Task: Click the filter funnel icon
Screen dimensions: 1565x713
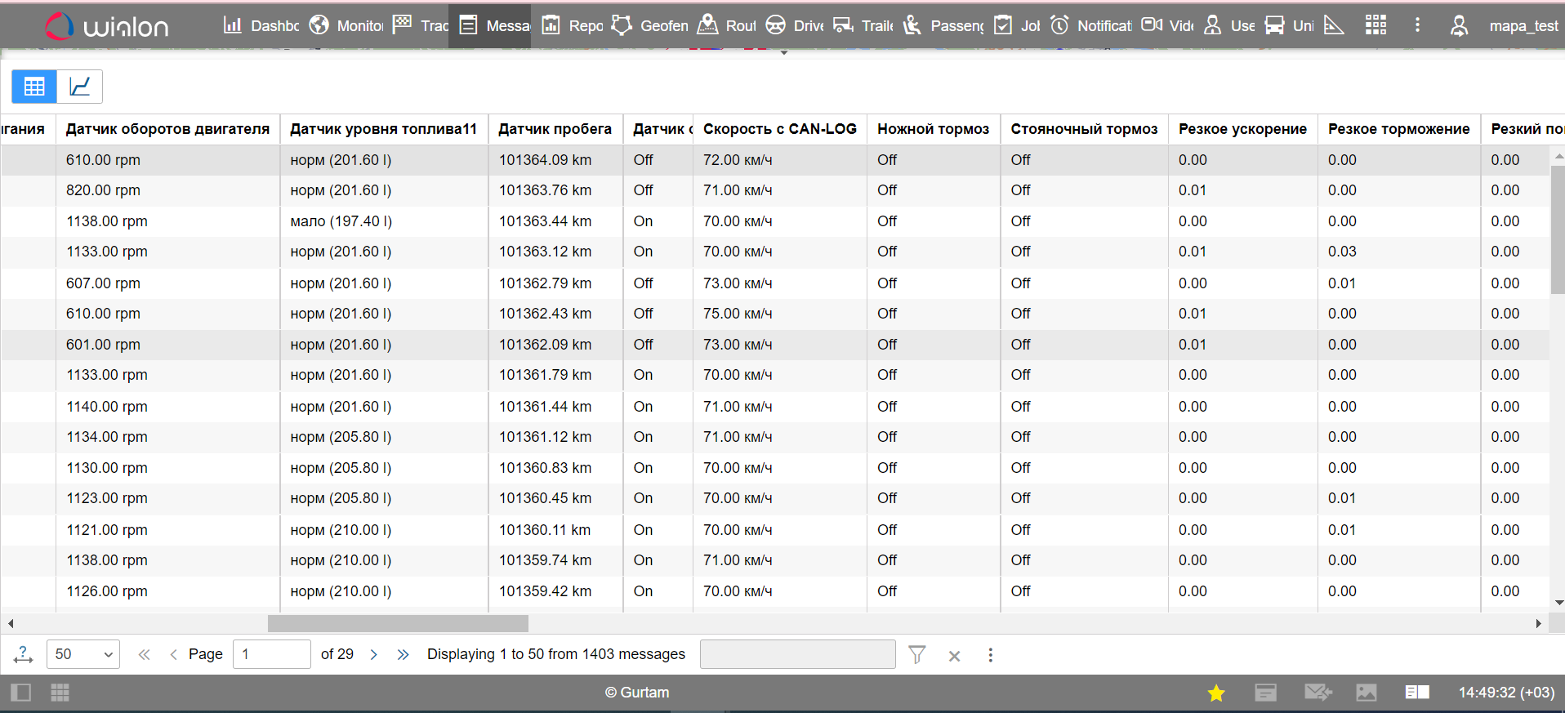Action: [x=917, y=655]
